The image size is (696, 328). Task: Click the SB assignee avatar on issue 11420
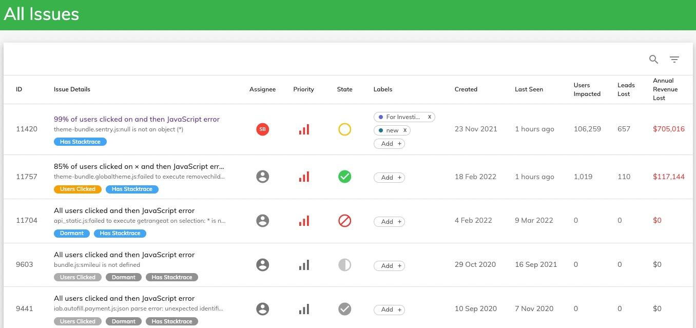tap(262, 129)
